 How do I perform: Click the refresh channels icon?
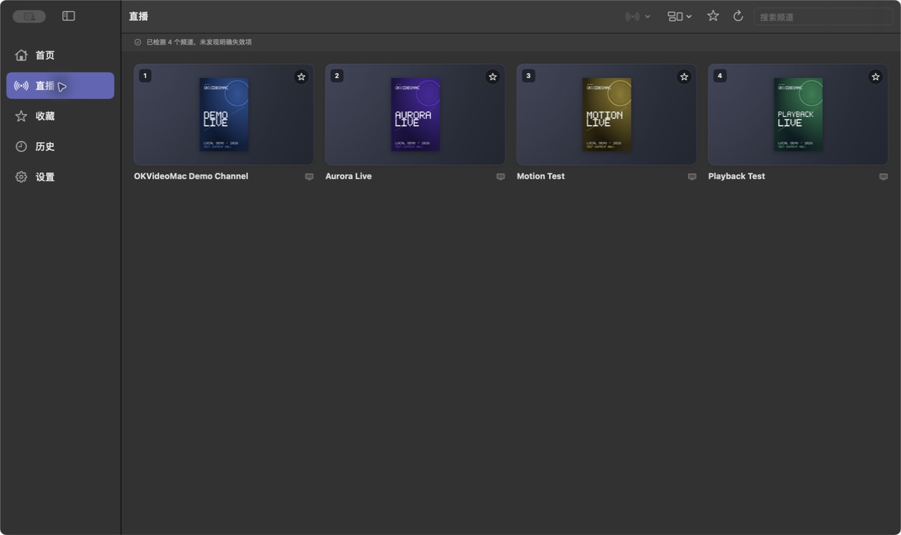738,15
